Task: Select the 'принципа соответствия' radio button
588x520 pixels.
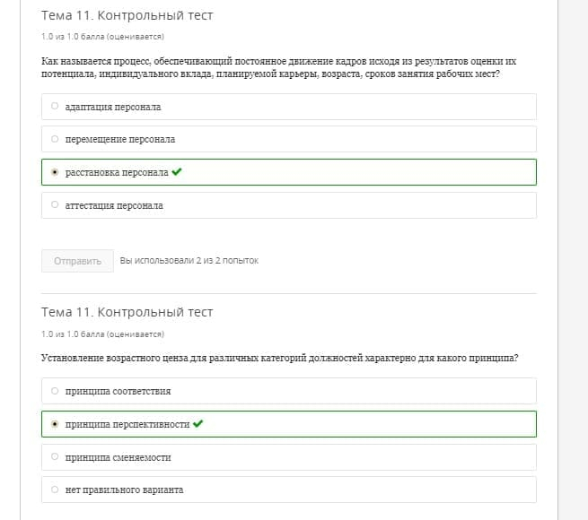Action: pyautogui.click(x=55, y=391)
